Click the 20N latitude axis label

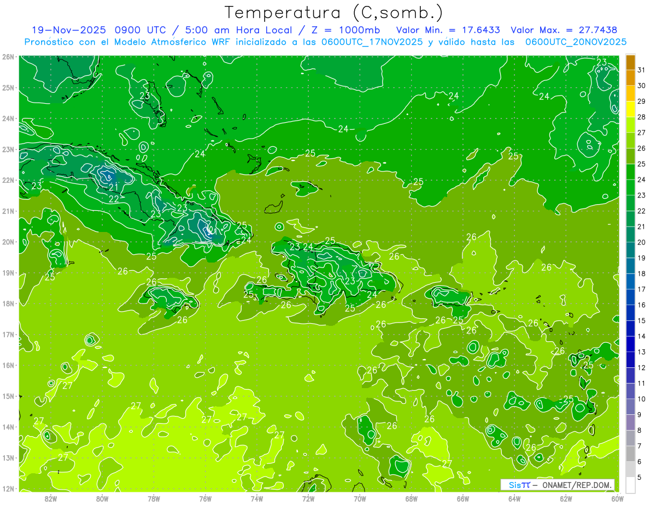pos(8,242)
